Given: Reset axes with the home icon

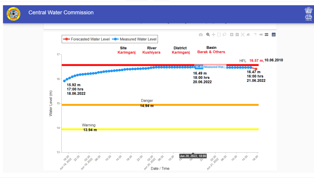Looking at the screenshot, I should (248, 35).
